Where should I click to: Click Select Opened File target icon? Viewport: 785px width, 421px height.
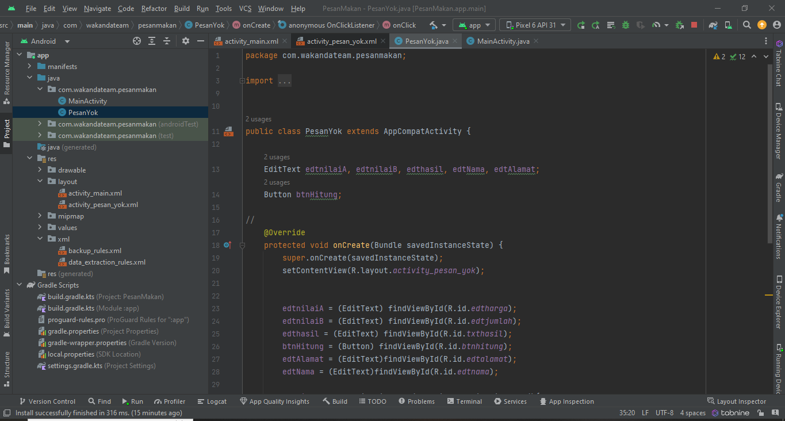pyautogui.click(x=137, y=41)
